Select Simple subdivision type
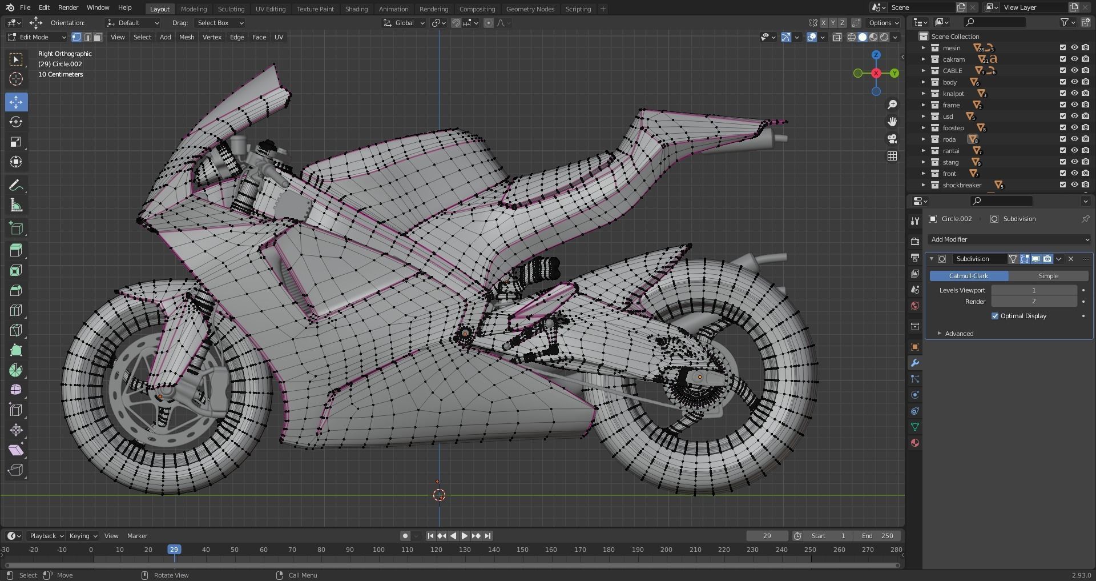 (x=1048, y=276)
